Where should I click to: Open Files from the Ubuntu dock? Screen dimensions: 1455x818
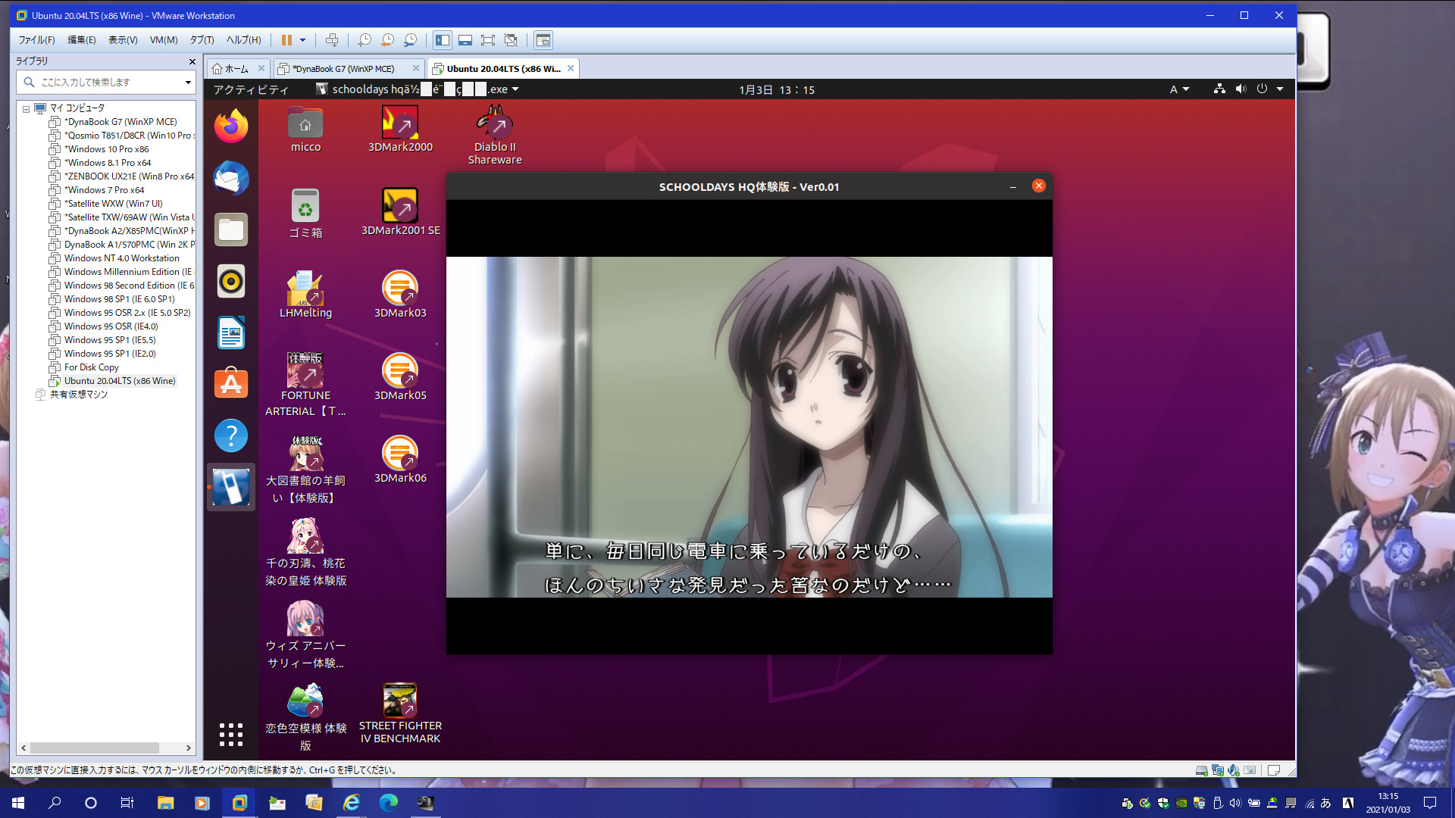pyautogui.click(x=231, y=229)
